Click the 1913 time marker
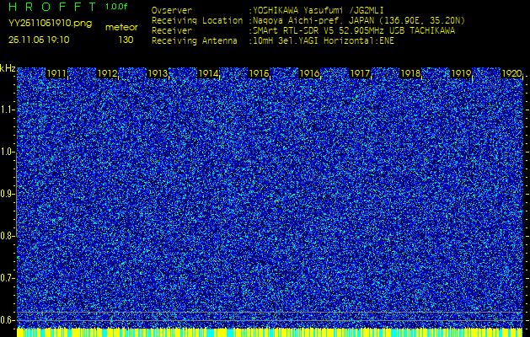The image size is (530, 337). 158,73
